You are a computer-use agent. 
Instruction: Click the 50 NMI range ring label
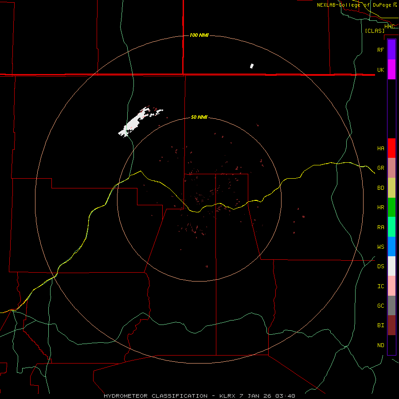[x=199, y=117]
